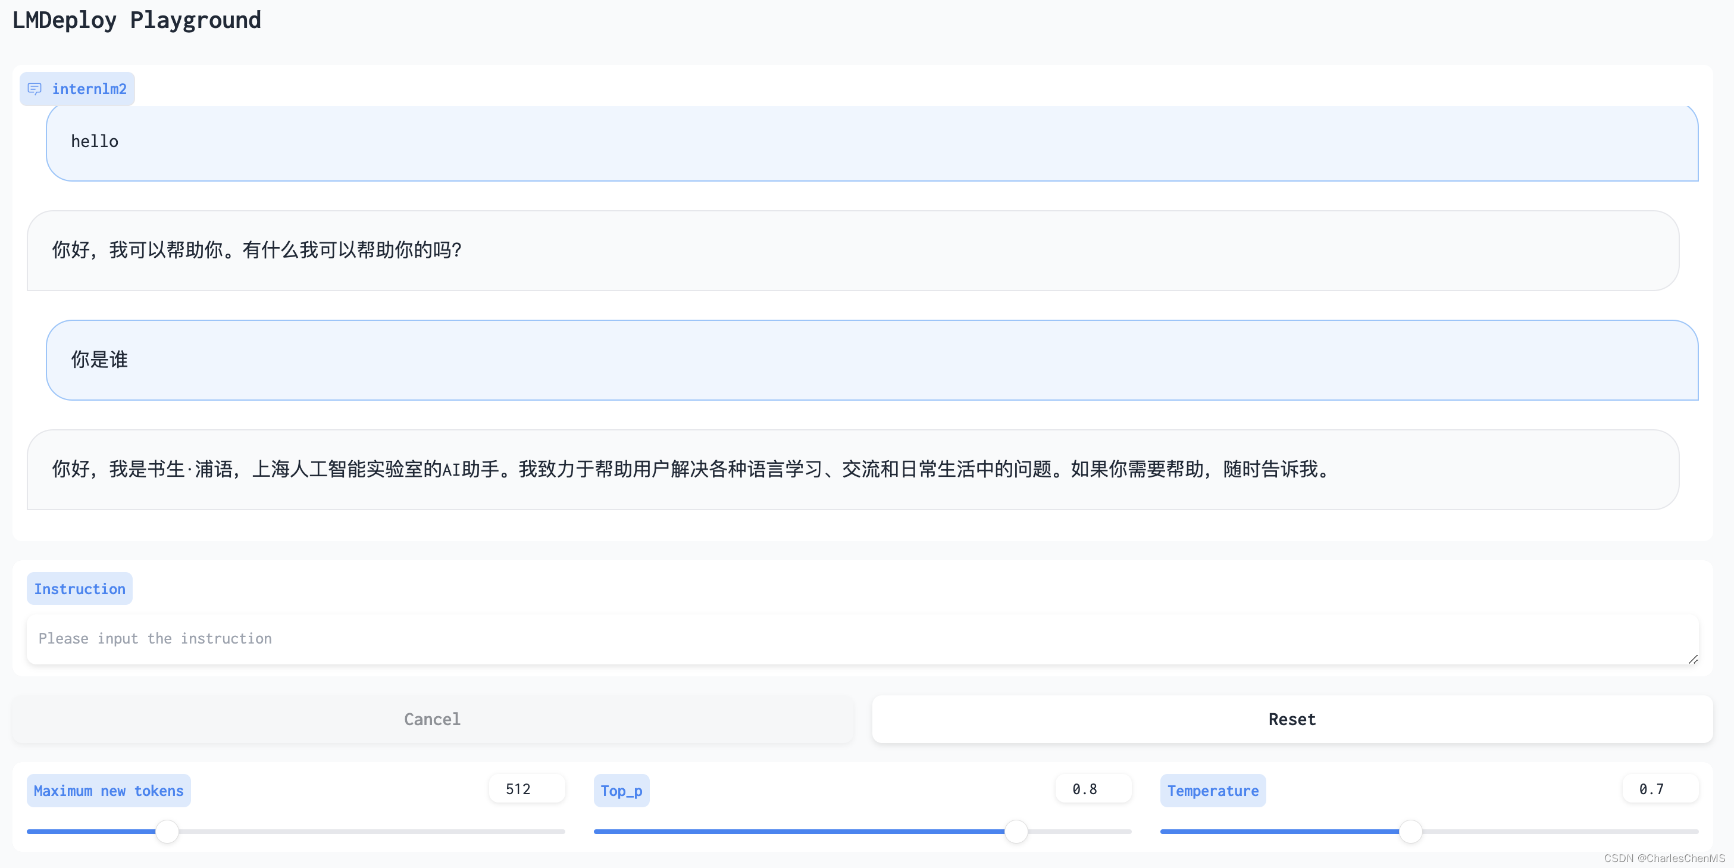Click the assistant's 书生·浦语 introduction message
Screen dimensions: 1734x868
pos(862,470)
